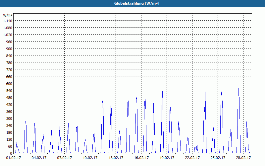This screenshot has height=166, width=265.
Task: Click the 900 y-axis label
Action: (x=9, y=49)
